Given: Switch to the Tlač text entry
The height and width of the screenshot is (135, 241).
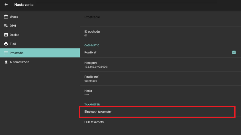Looking at the screenshot, I should [x=13, y=44].
